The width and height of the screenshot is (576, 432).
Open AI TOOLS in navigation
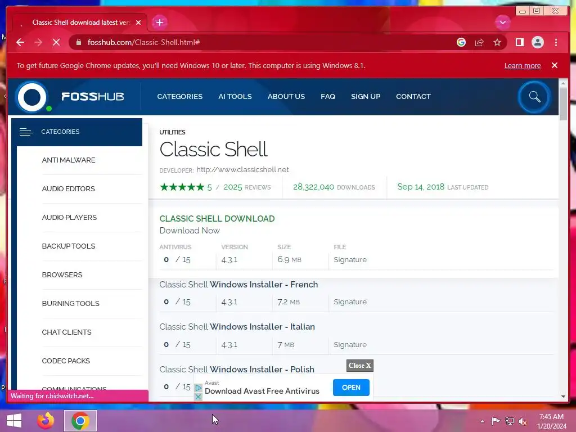point(235,96)
